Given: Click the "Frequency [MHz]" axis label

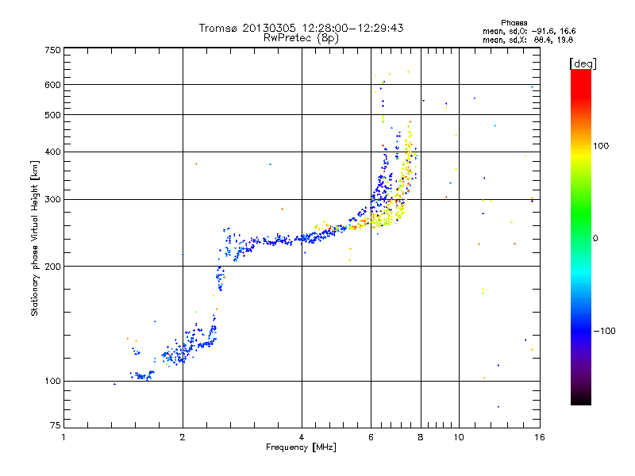Looking at the screenshot, I should point(301,447).
